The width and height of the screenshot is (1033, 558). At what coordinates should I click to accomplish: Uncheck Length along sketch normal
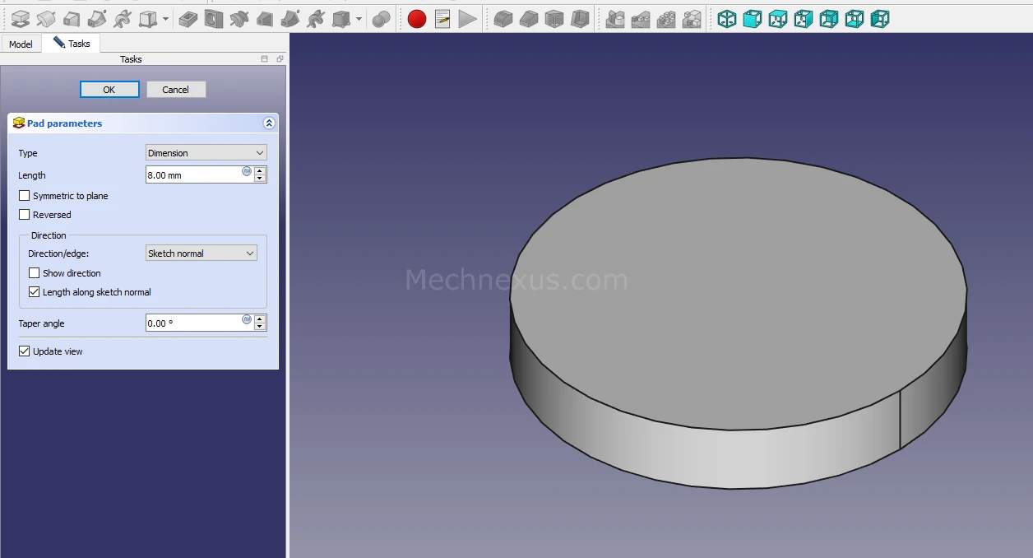35,292
